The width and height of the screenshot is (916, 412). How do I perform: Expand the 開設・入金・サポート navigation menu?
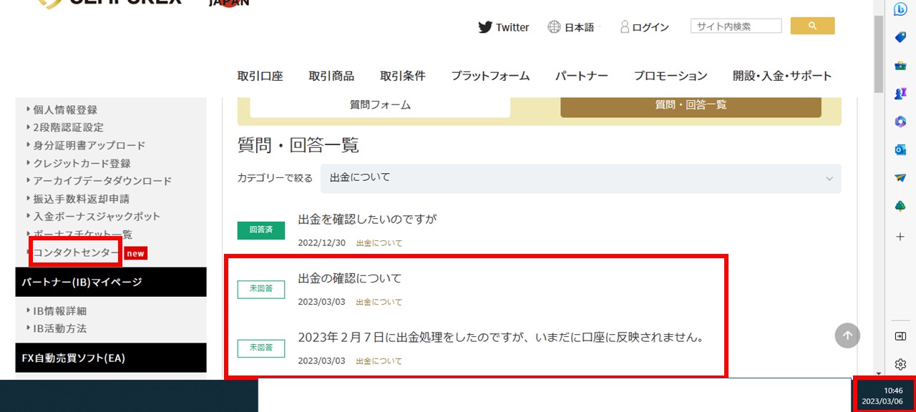coord(781,76)
